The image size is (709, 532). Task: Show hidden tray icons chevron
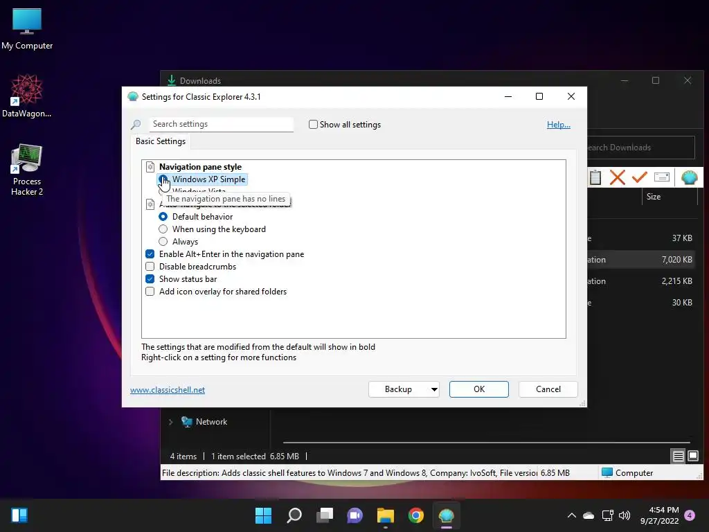(571, 515)
